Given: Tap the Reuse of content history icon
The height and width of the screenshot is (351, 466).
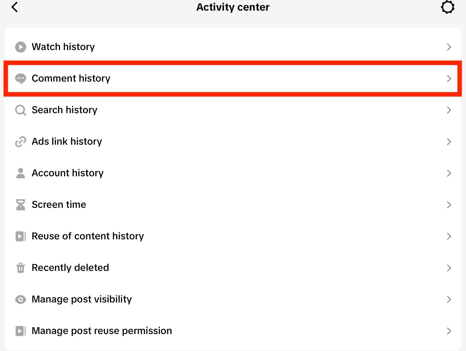Looking at the screenshot, I should (21, 236).
